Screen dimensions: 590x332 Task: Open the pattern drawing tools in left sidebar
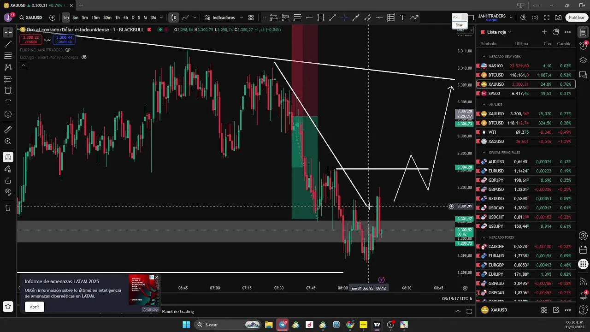point(8,67)
